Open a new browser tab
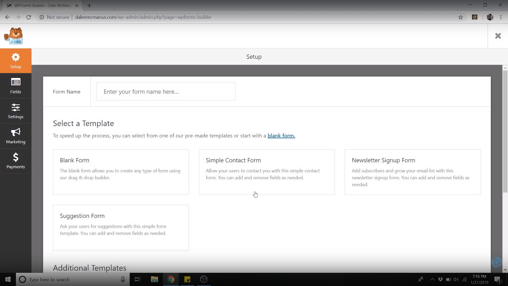The width and height of the screenshot is (508, 286). click(x=89, y=5)
